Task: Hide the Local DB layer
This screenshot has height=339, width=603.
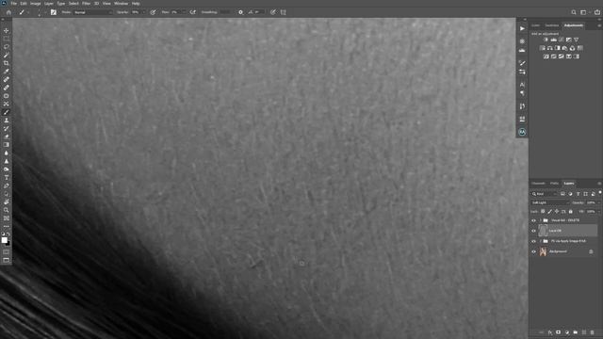Action: (534, 231)
